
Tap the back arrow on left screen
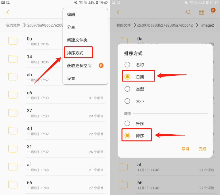coord(8,12)
